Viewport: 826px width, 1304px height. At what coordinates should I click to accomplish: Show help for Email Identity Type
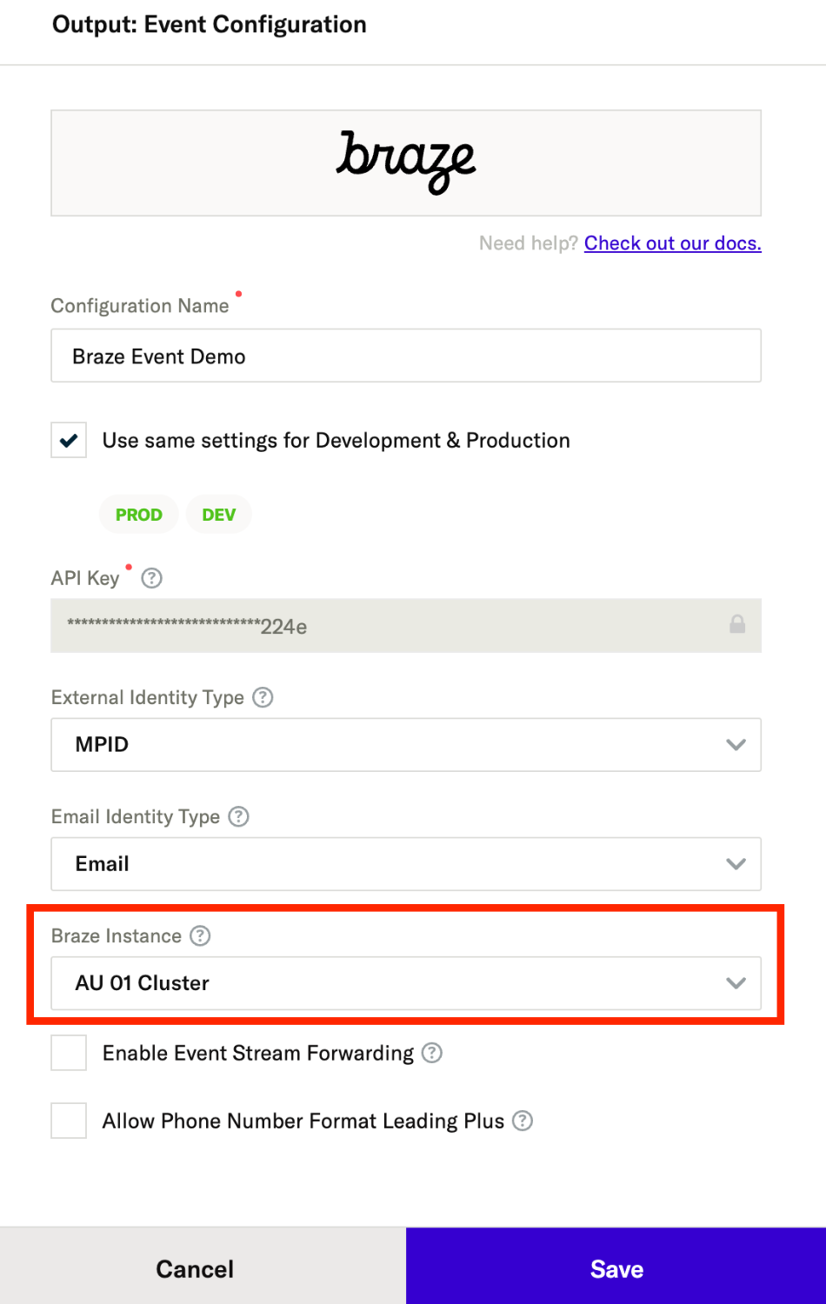(238, 816)
